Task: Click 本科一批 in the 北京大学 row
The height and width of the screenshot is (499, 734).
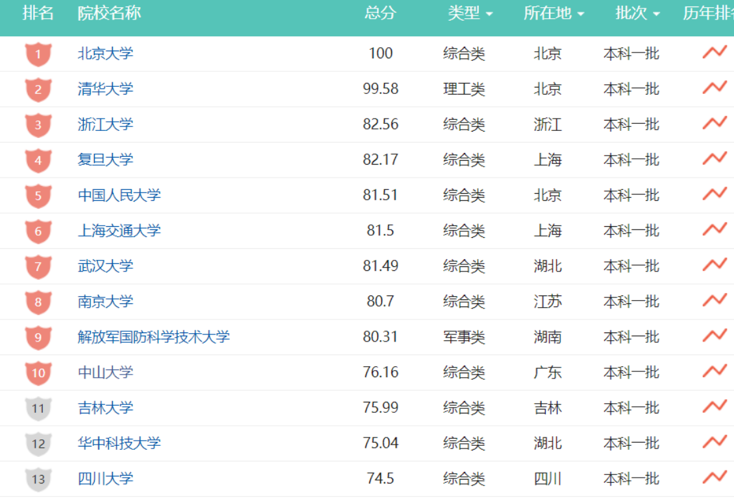Action: (631, 53)
